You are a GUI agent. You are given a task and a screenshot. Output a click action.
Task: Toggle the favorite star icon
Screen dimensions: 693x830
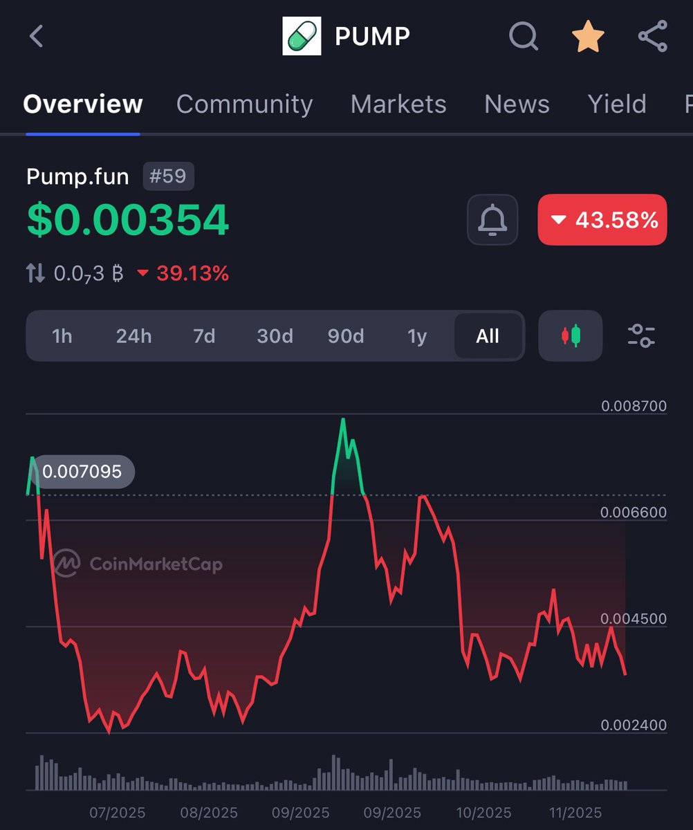click(588, 36)
